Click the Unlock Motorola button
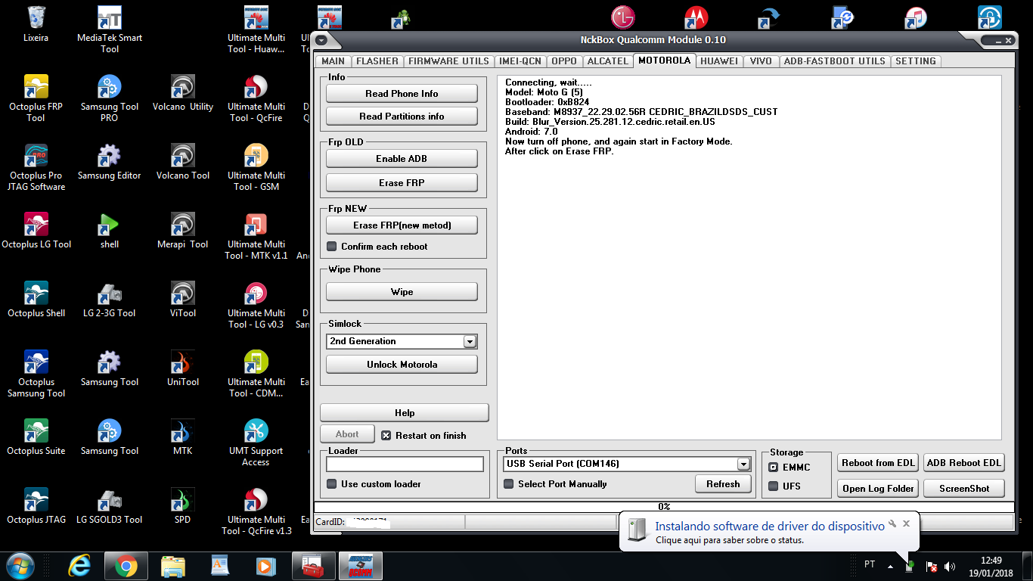 (402, 365)
